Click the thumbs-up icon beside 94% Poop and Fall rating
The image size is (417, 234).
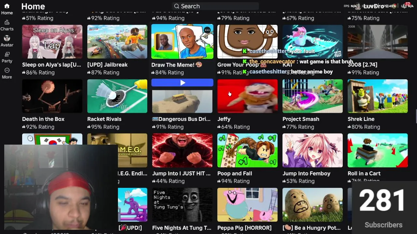219,181
